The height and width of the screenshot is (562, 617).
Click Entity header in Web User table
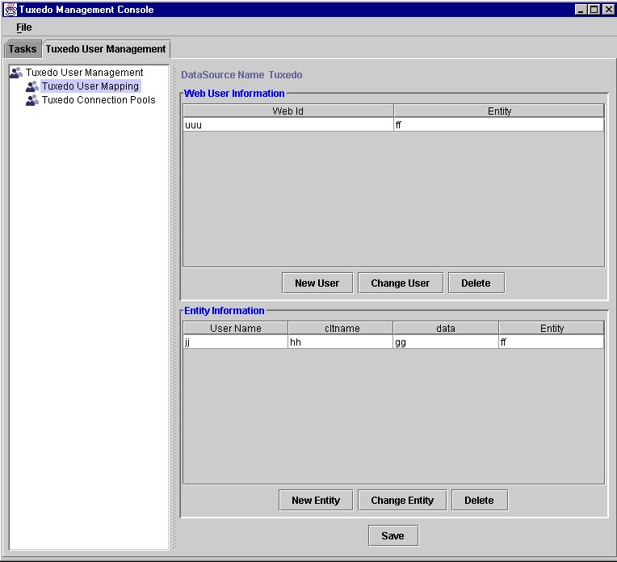pyautogui.click(x=499, y=111)
